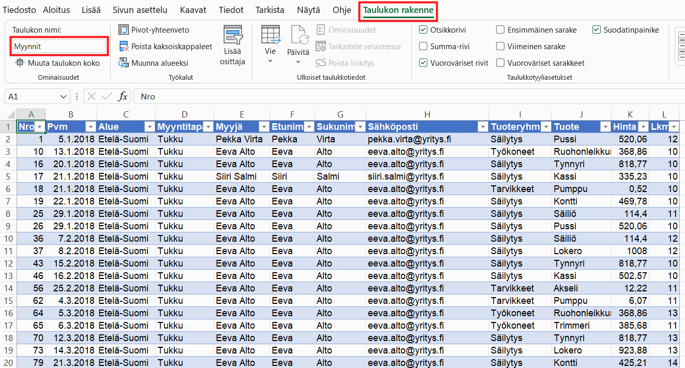Open the Pvm column filter dropdown
Viewport: 685px width, 368px height.
tap(91, 127)
